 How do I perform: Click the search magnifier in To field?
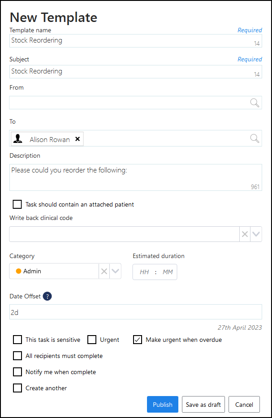(x=255, y=138)
